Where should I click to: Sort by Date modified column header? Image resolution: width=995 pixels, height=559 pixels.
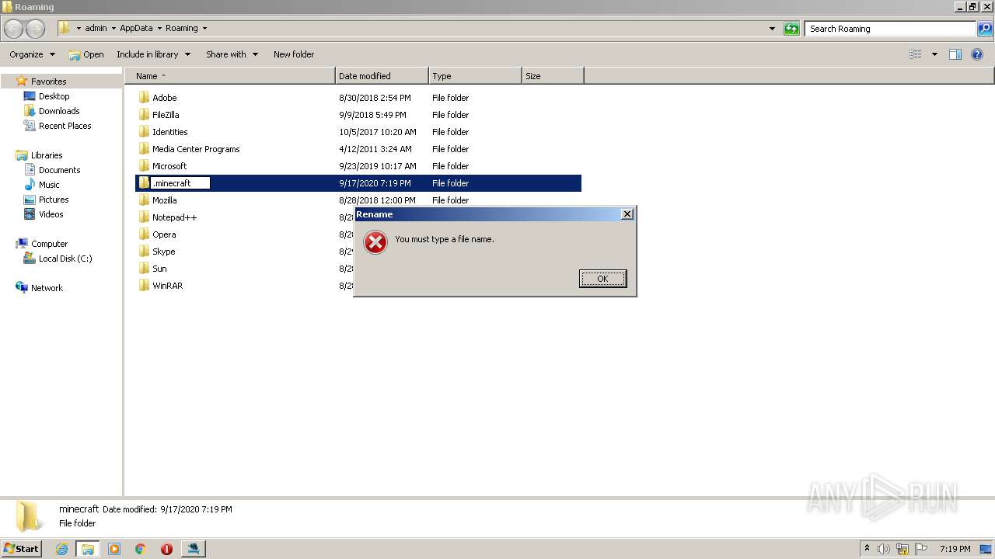(382, 76)
